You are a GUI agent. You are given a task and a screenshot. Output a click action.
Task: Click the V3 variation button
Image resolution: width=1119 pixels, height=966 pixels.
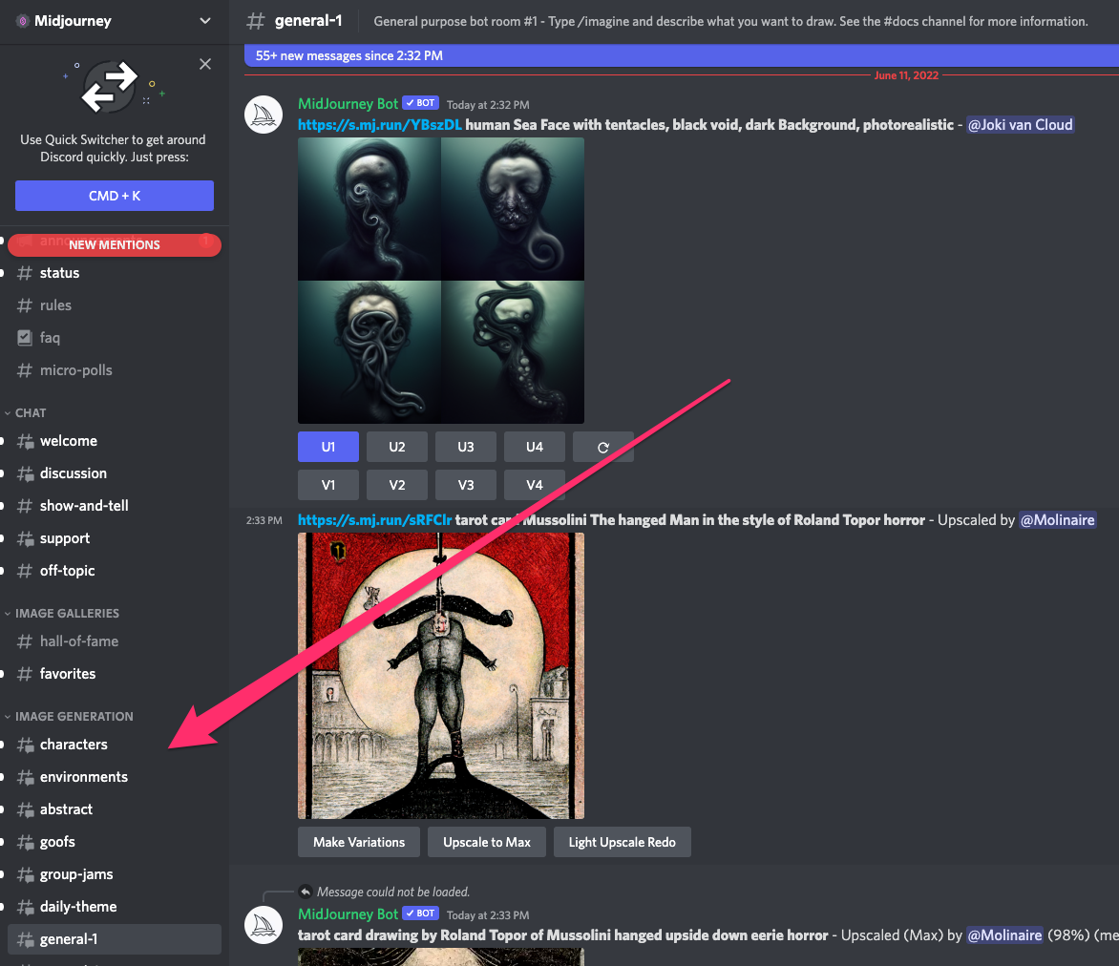click(466, 485)
